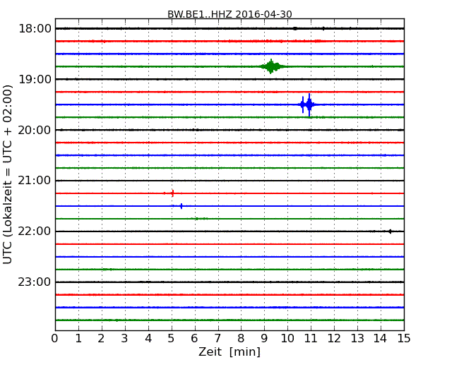Click the x-axis tick label 5

[x=171, y=339]
